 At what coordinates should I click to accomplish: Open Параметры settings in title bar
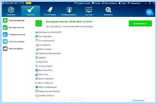(x=134, y=3)
